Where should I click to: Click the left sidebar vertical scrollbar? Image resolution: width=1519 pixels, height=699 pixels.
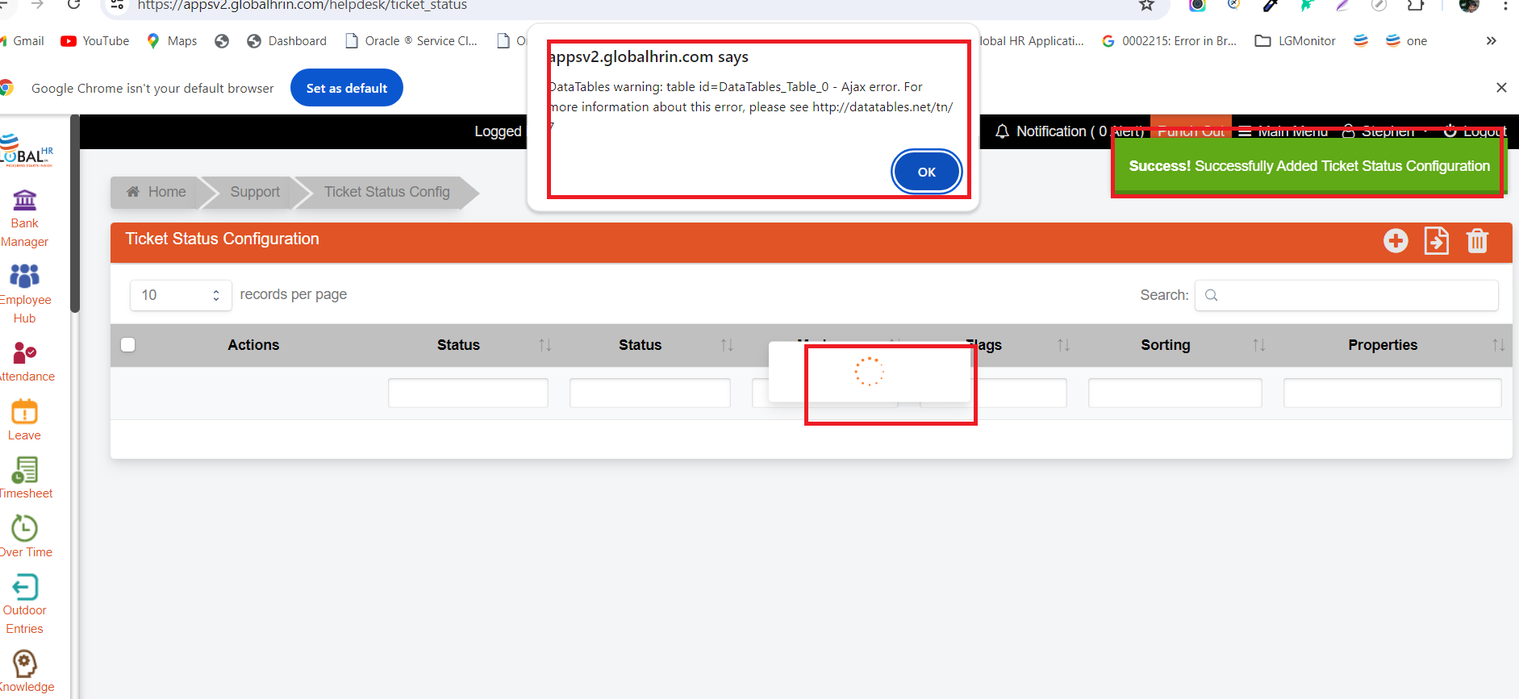point(75,214)
